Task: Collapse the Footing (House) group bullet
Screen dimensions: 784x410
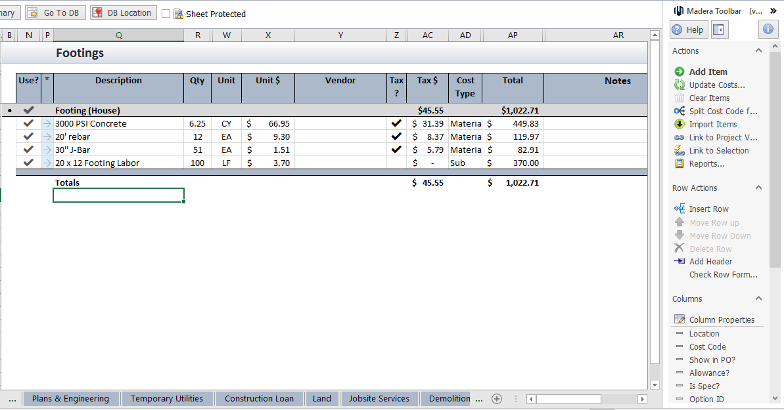Action: [x=9, y=110]
